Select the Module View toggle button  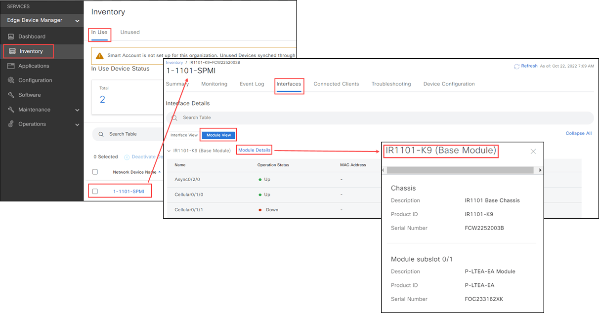[x=218, y=135]
